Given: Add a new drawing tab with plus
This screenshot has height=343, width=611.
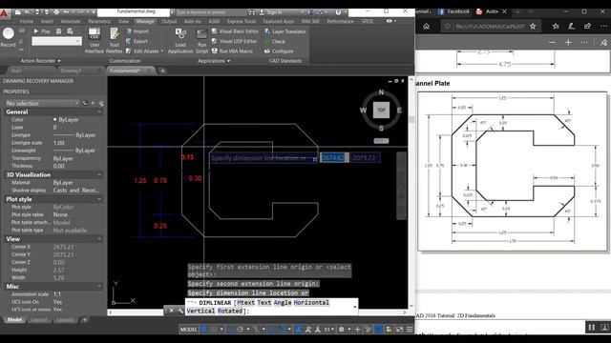Looking at the screenshot, I should click(162, 71).
